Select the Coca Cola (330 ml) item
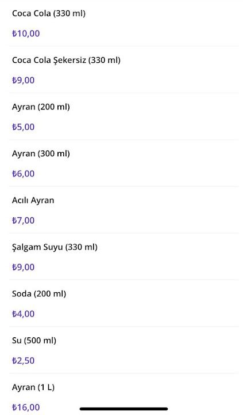243x415 pixels. click(x=124, y=23)
